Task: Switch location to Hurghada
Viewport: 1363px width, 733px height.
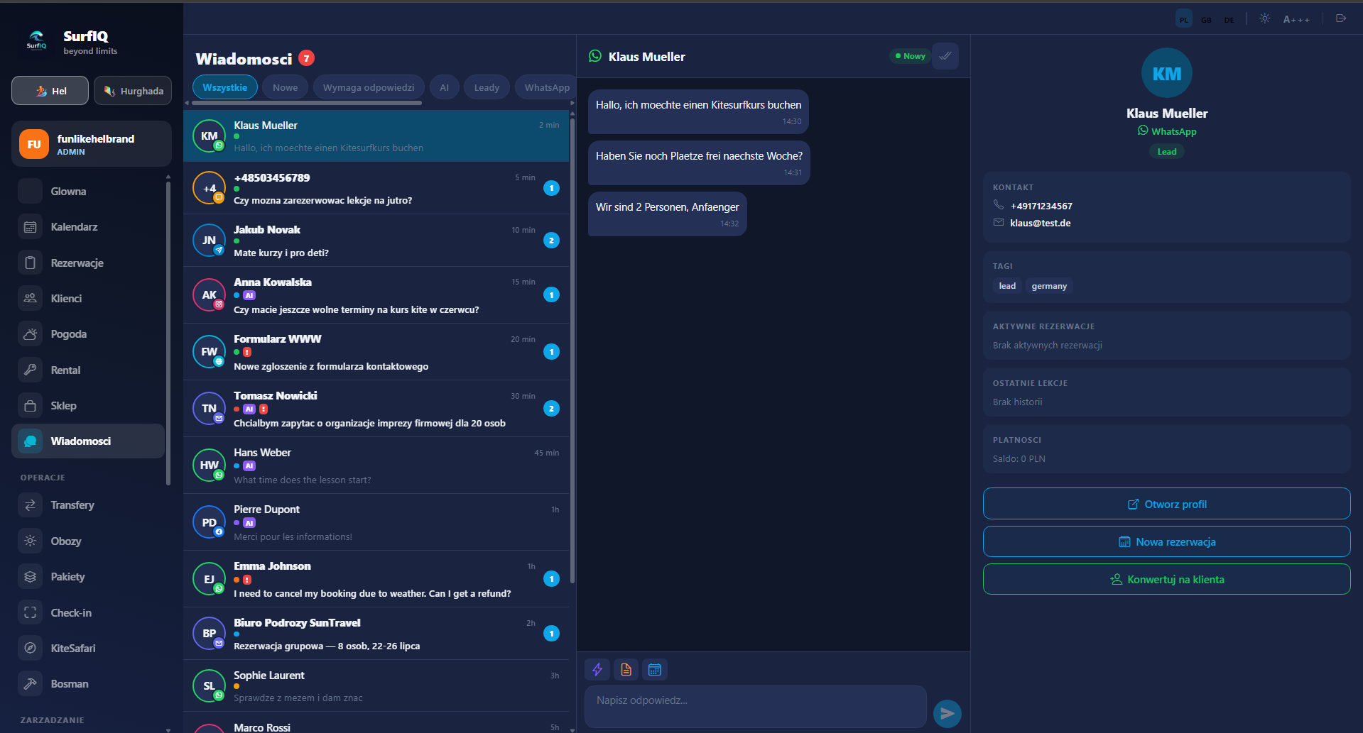Action: (x=133, y=91)
